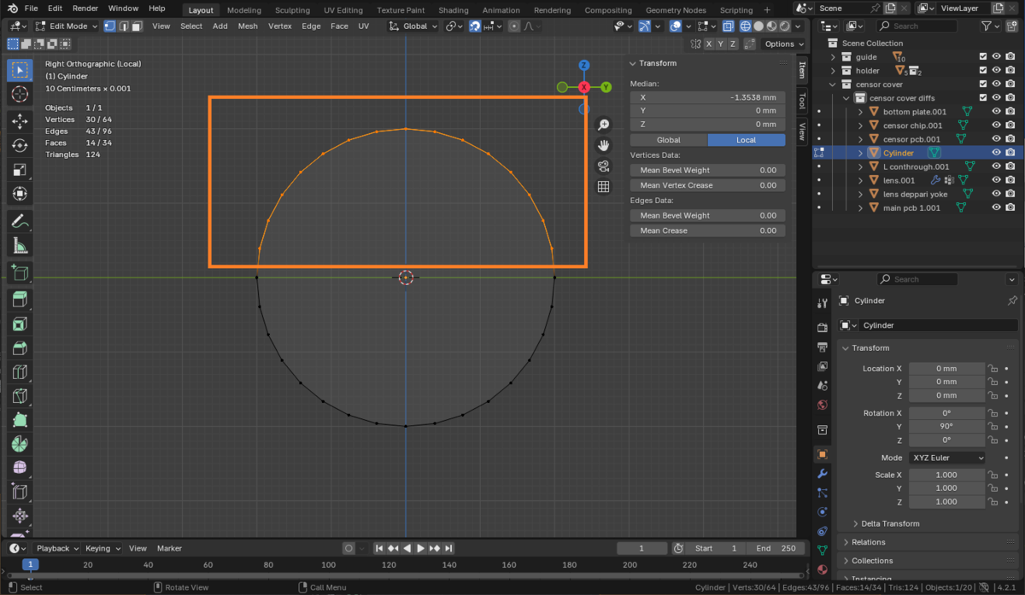This screenshot has width=1025, height=595.
Task: Open rotation Mode XYZ Euler dropdown
Action: click(x=948, y=458)
